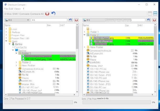
Task: Select the Martina user icon in left tree
Action: tap(13, 44)
